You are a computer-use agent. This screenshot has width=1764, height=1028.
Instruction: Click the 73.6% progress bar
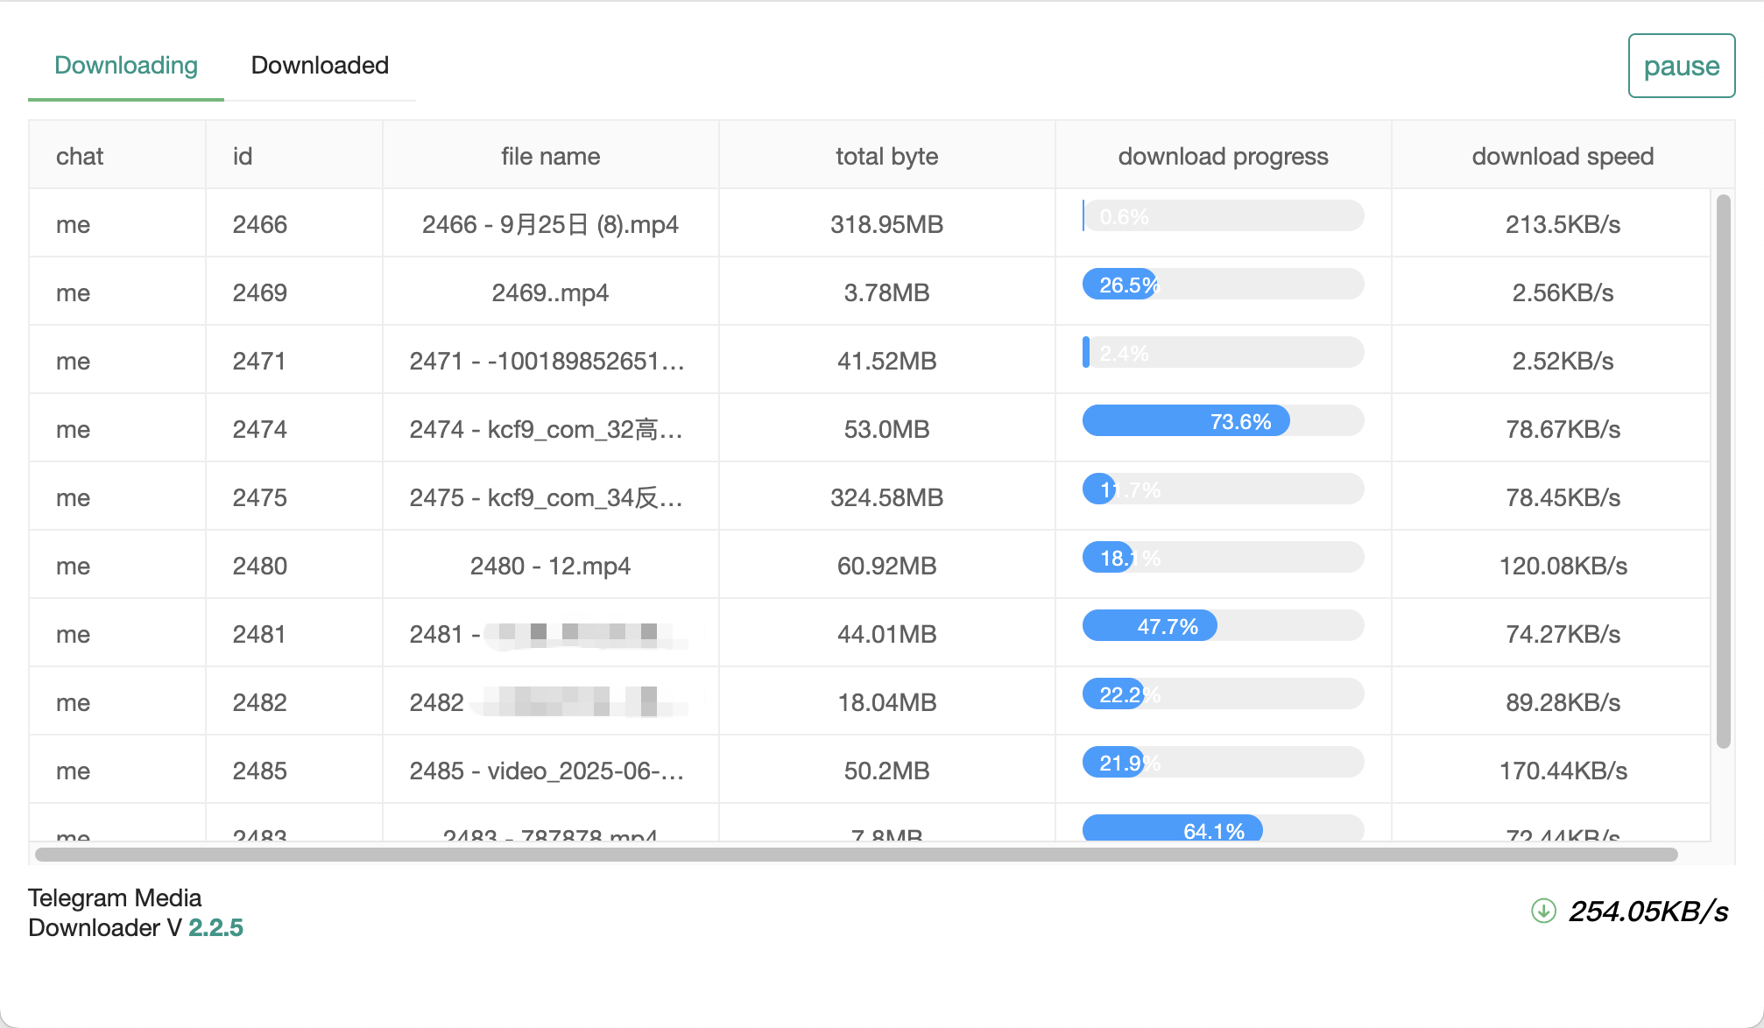coord(1223,421)
